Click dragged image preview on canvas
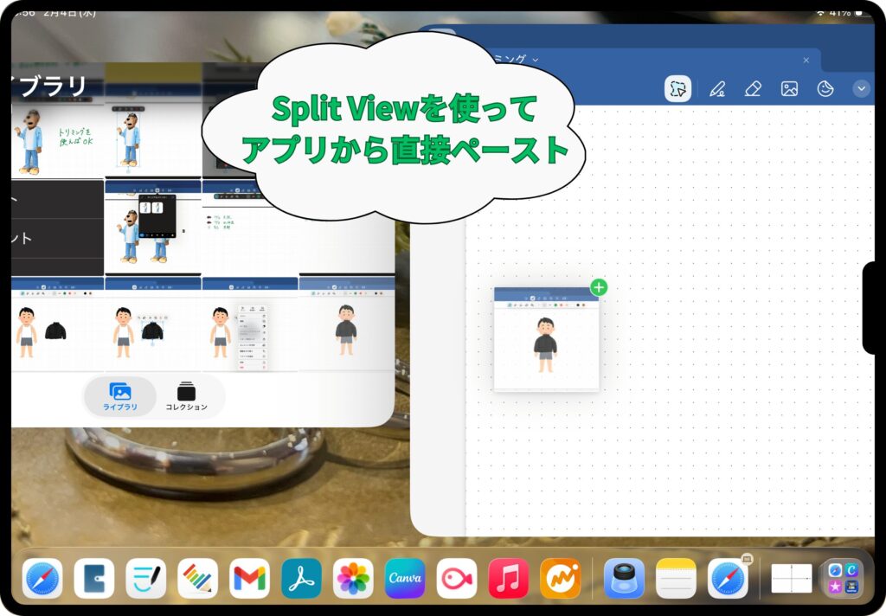 (546, 339)
